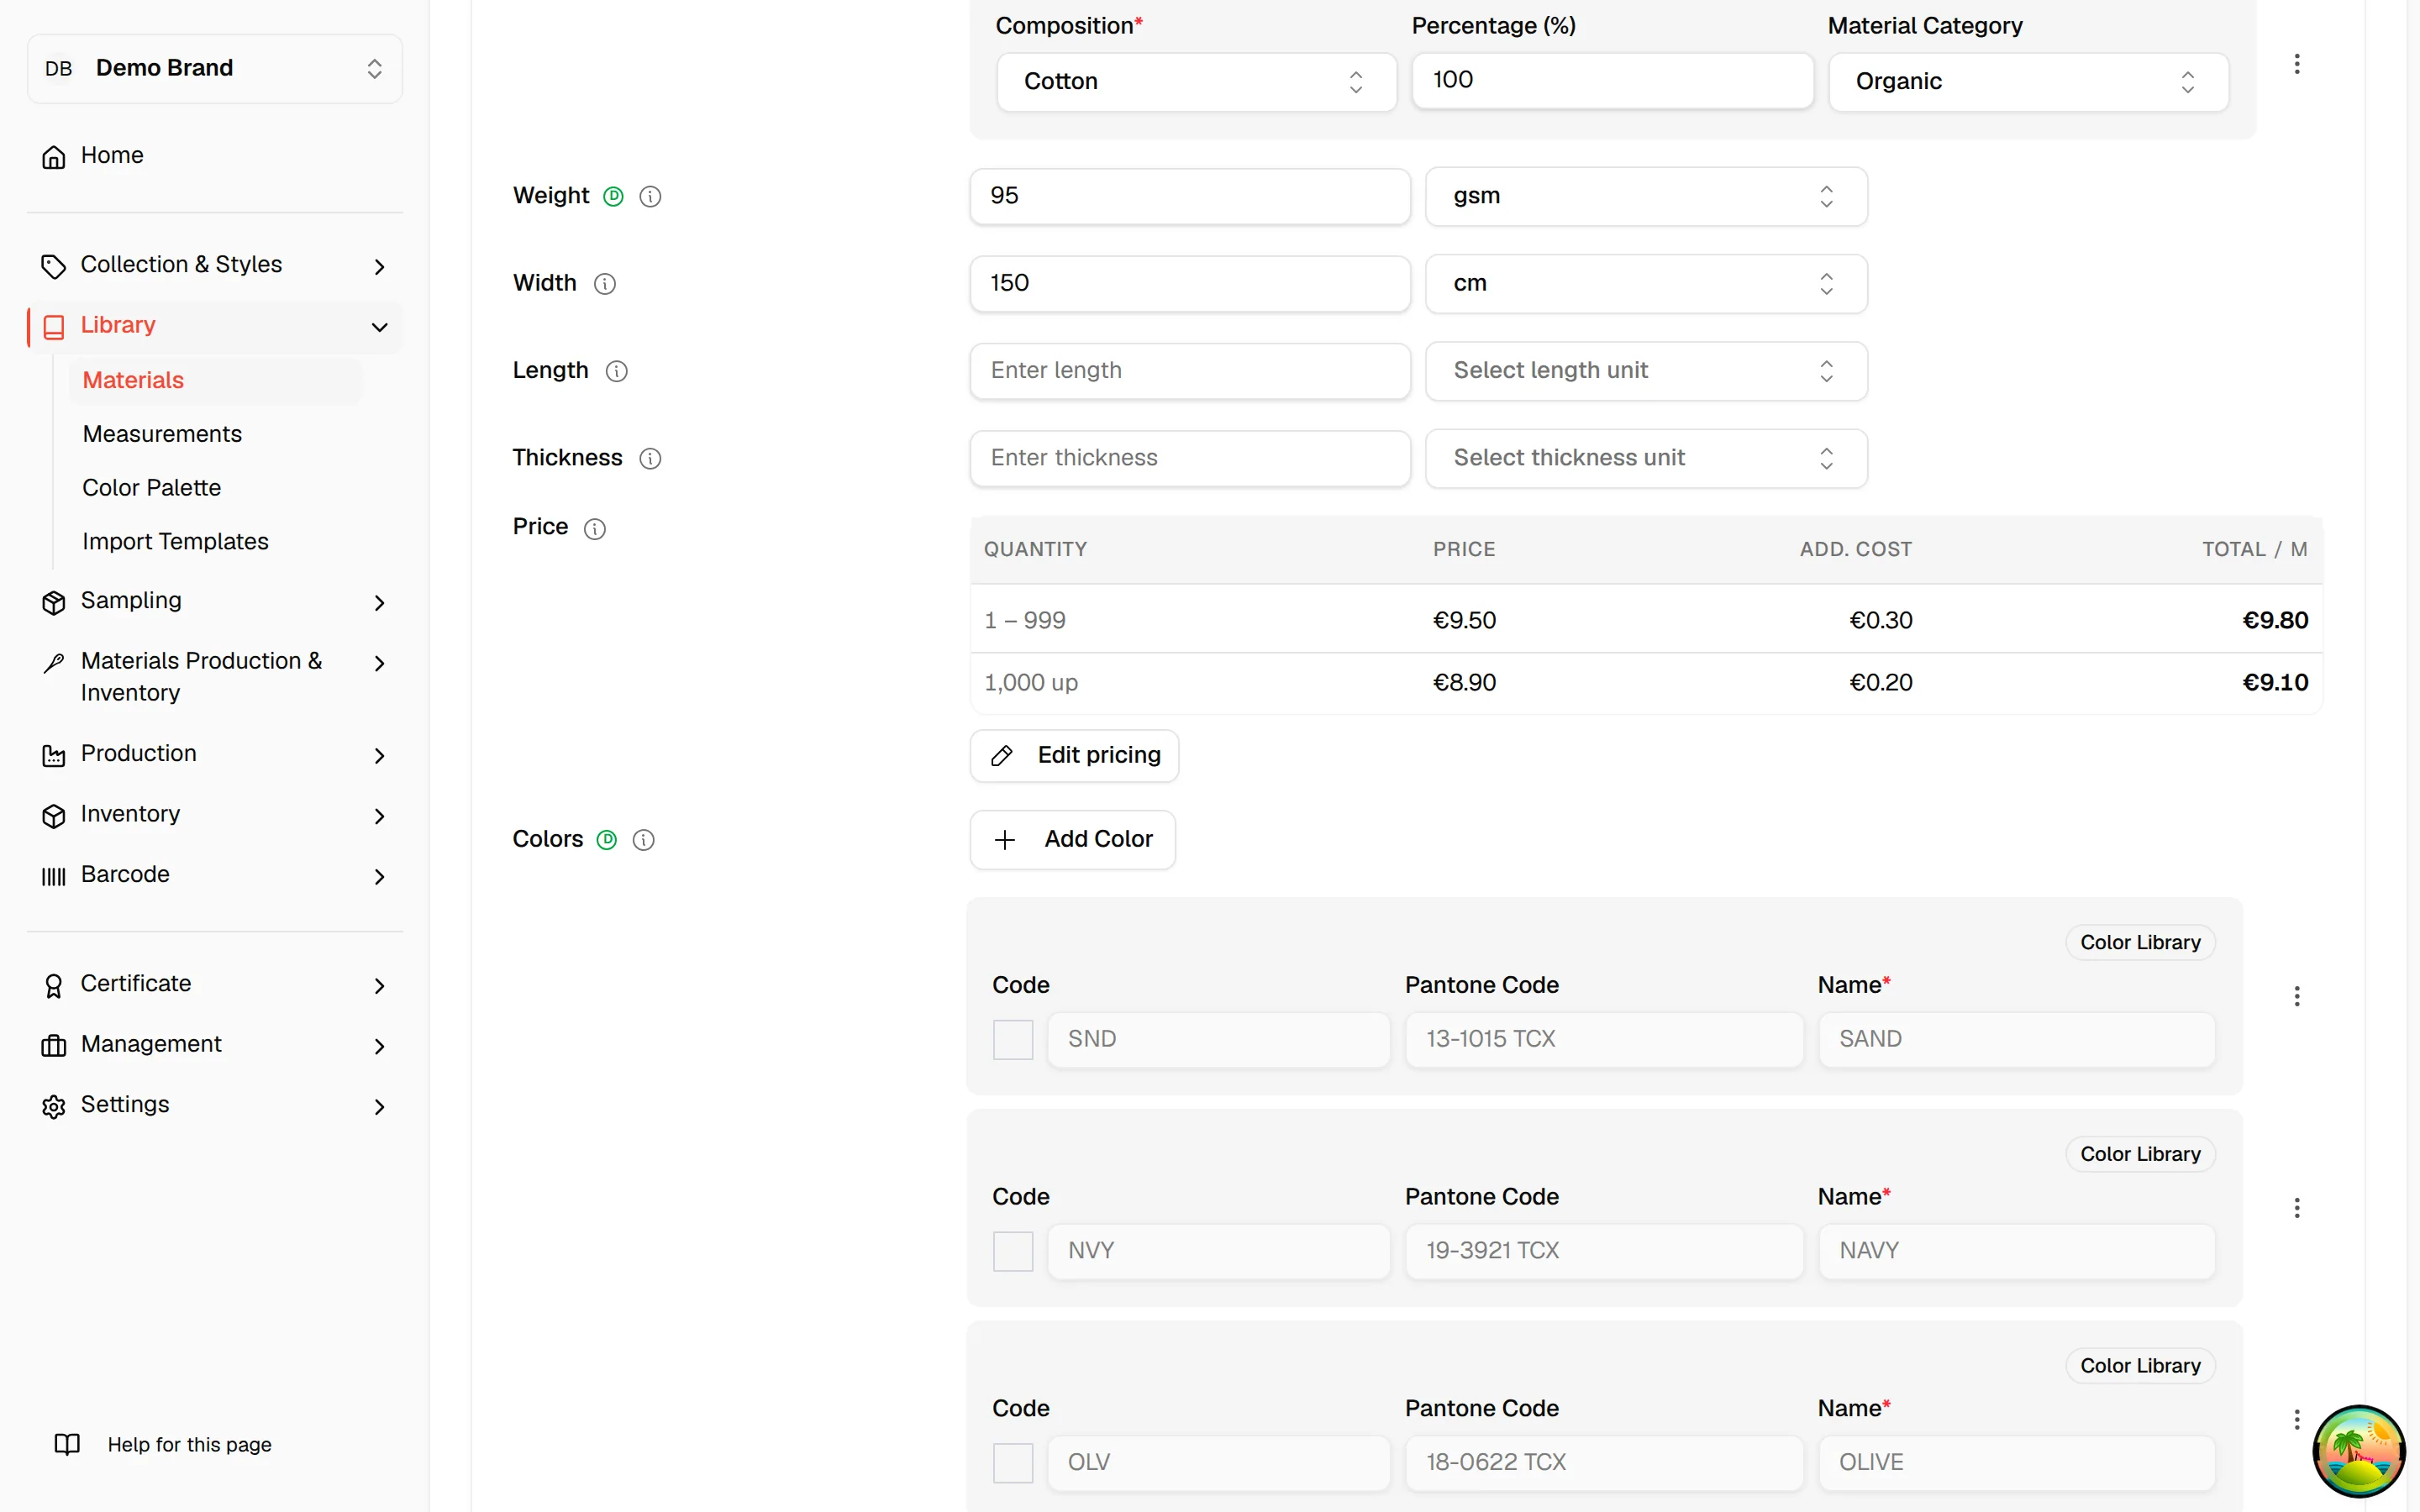Open the Material Category Organic dropdown
This screenshot has width=2420, height=1512.
click(2028, 82)
